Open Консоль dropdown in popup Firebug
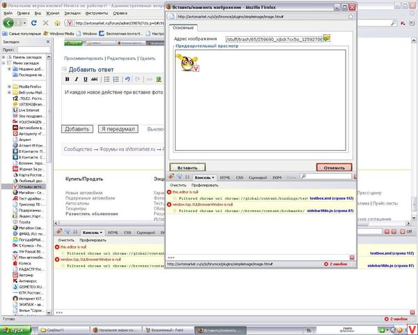 204,177
